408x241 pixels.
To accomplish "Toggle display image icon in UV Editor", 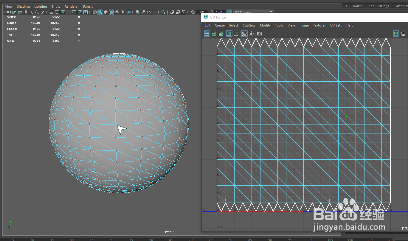I will [396, 34].
